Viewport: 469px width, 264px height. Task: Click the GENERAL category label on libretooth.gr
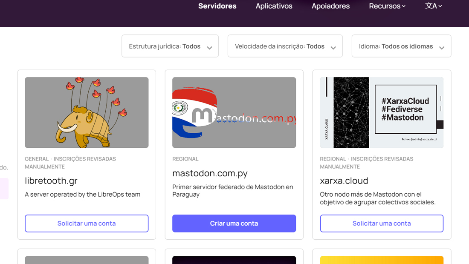pos(37,159)
